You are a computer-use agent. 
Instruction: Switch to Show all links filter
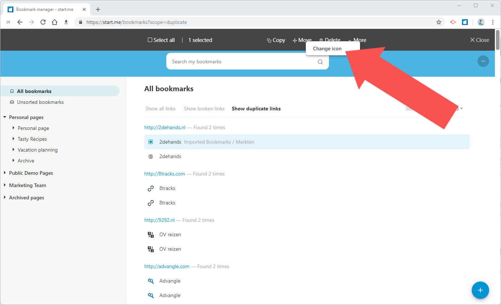pos(160,109)
